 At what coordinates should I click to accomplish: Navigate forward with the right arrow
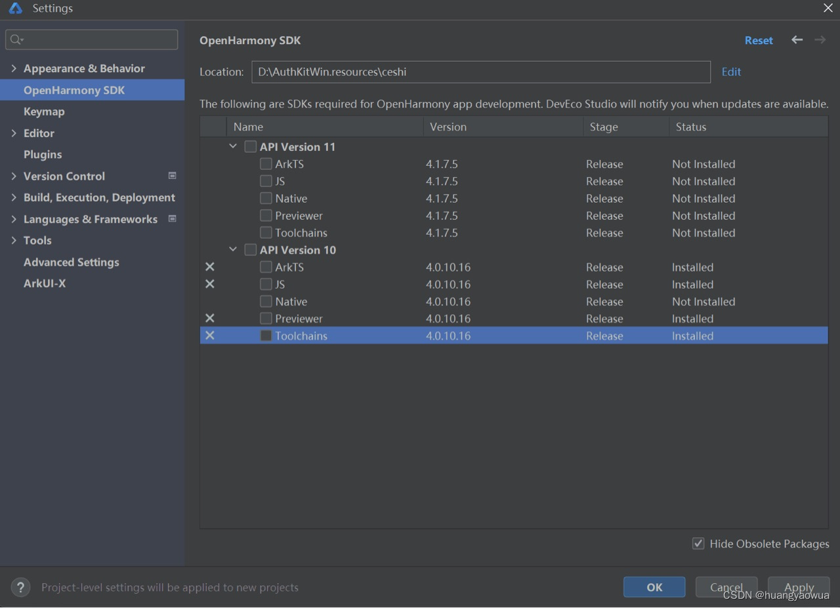coord(820,40)
